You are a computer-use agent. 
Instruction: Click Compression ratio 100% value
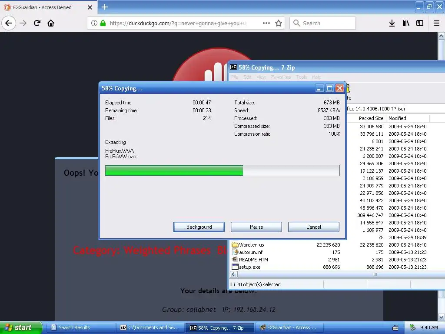coord(334,134)
